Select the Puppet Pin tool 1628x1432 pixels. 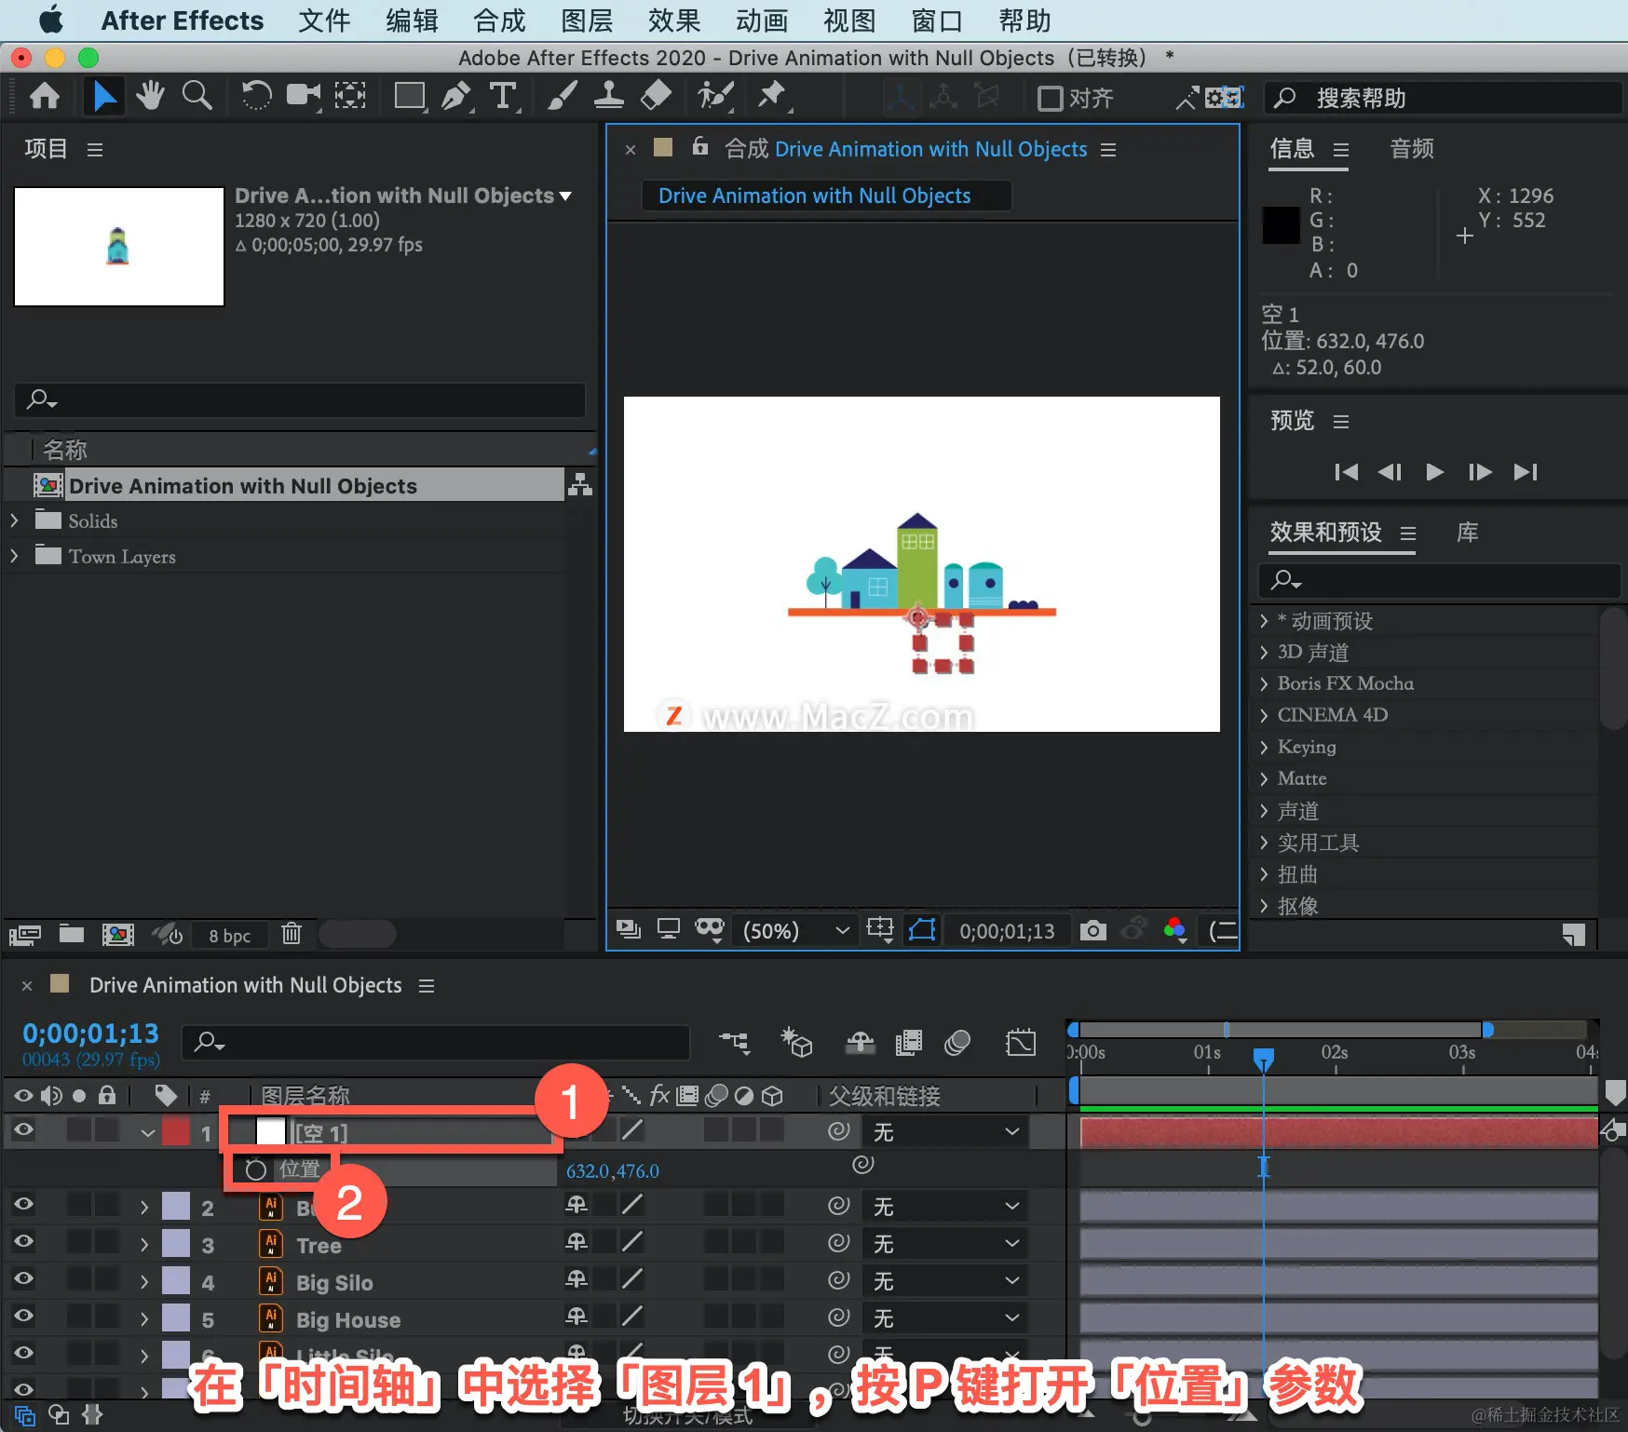(x=772, y=96)
